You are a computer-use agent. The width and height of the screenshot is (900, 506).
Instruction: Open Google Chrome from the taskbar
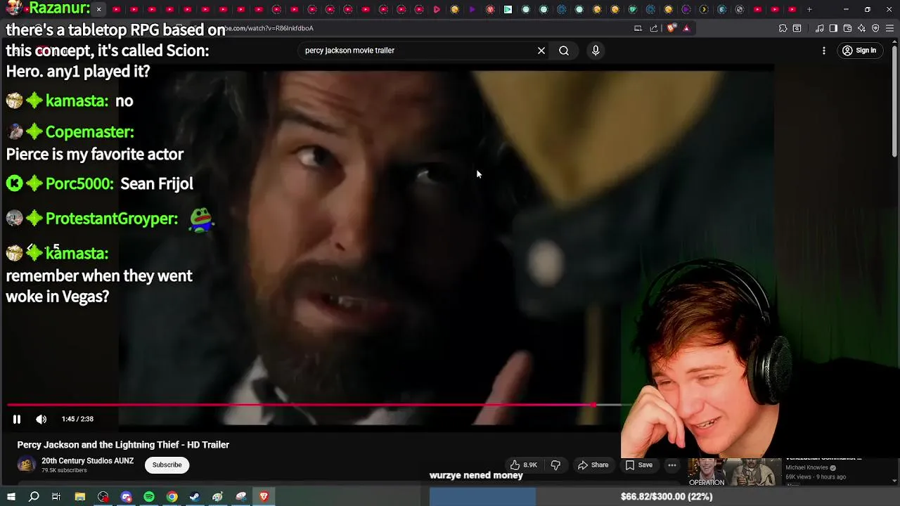pyautogui.click(x=172, y=497)
